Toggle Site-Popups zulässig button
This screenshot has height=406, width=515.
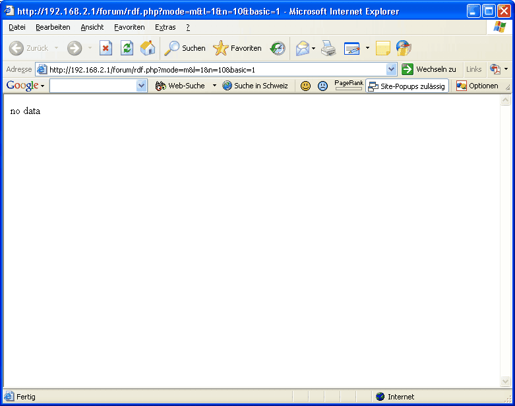coord(407,86)
